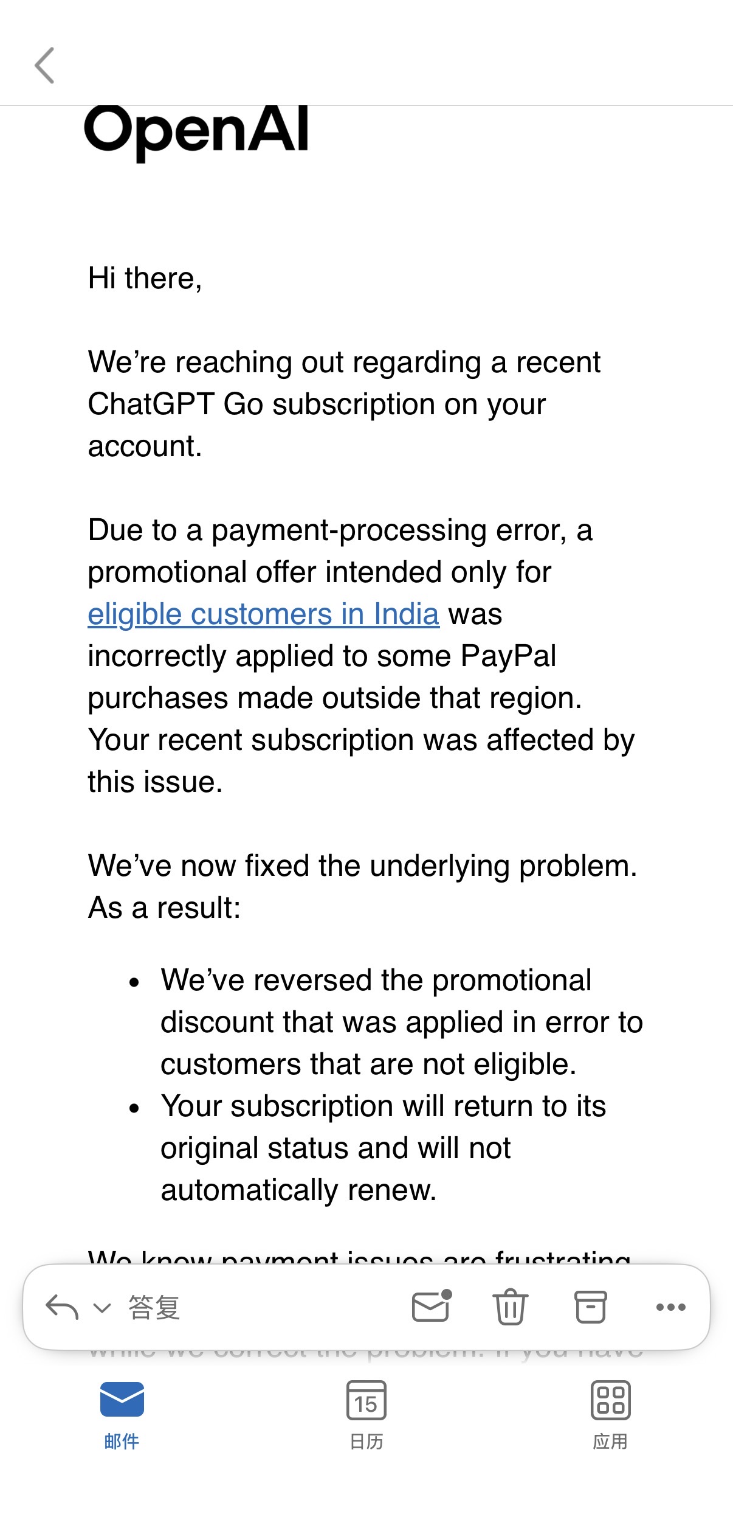Go back using the top-left chevron
The height and width of the screenshot is (1517, 733).
pyautogui.click(x=44, y=65)
